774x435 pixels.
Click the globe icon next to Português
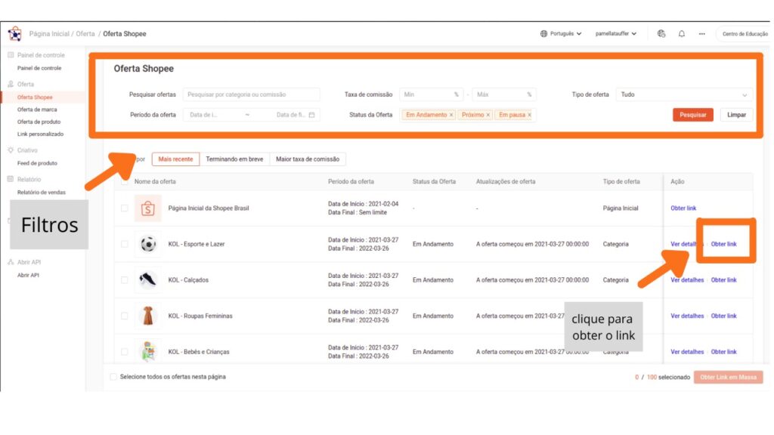[x=543, y=33]
